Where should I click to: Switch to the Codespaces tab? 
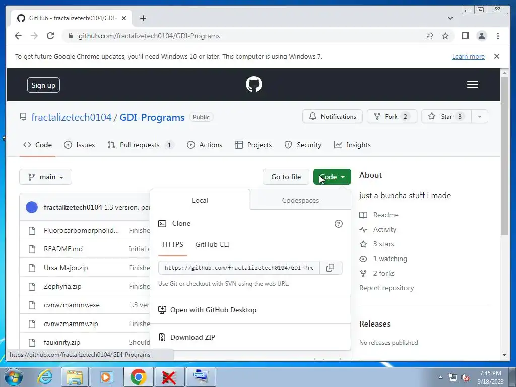300,200
